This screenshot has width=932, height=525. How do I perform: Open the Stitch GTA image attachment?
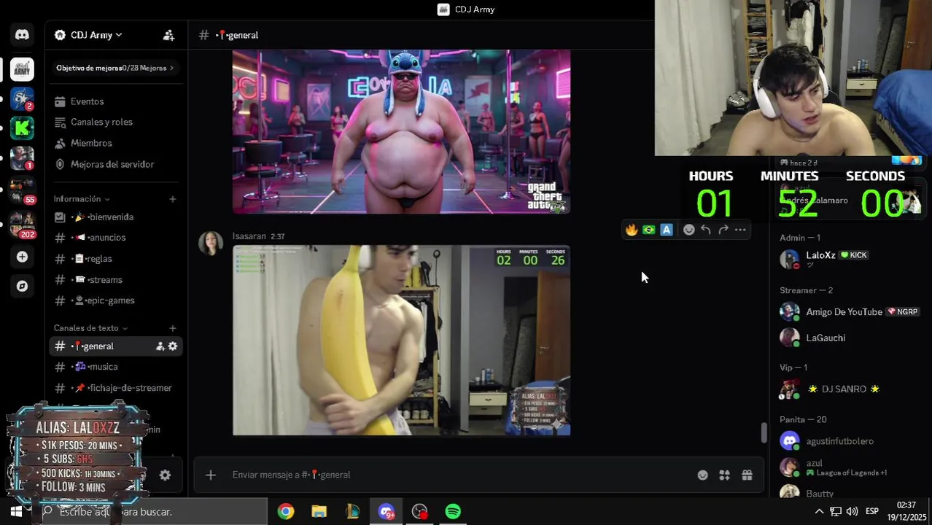click(401, 131)
